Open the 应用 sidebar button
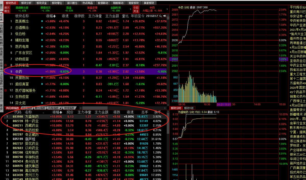The width and height of the screenshot is (306, 180). 2,18
